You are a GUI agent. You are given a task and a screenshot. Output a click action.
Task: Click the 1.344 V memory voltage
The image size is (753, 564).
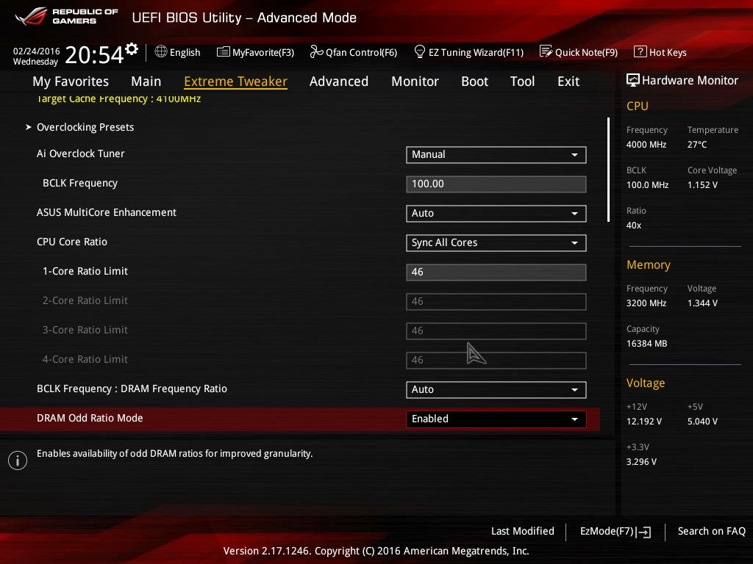(702, 303)
